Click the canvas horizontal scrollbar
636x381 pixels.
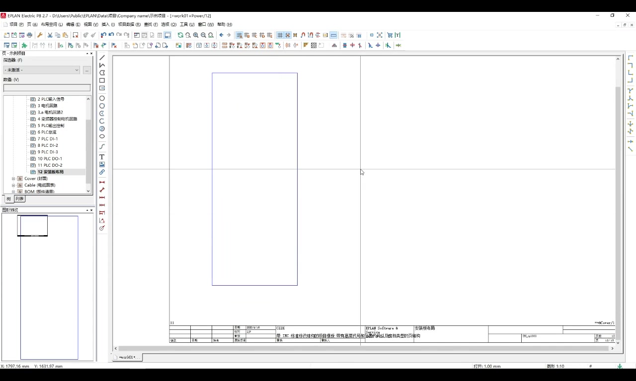pyautogui.click(x=363, y=348)
